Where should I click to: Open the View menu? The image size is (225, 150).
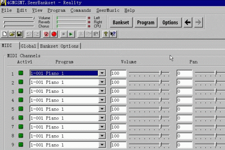pyautogui.click(x=37, y=10)
